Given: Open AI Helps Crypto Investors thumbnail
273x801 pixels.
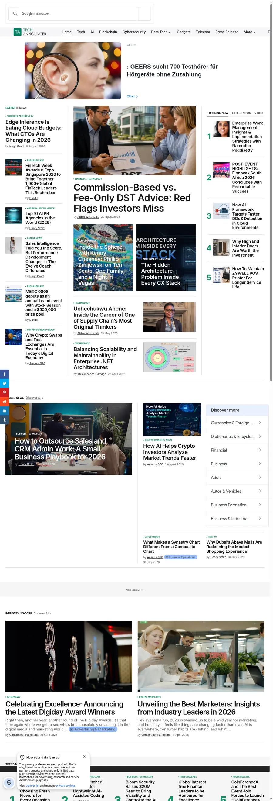Looking at the screenshot, I should (x=172, y=420).
